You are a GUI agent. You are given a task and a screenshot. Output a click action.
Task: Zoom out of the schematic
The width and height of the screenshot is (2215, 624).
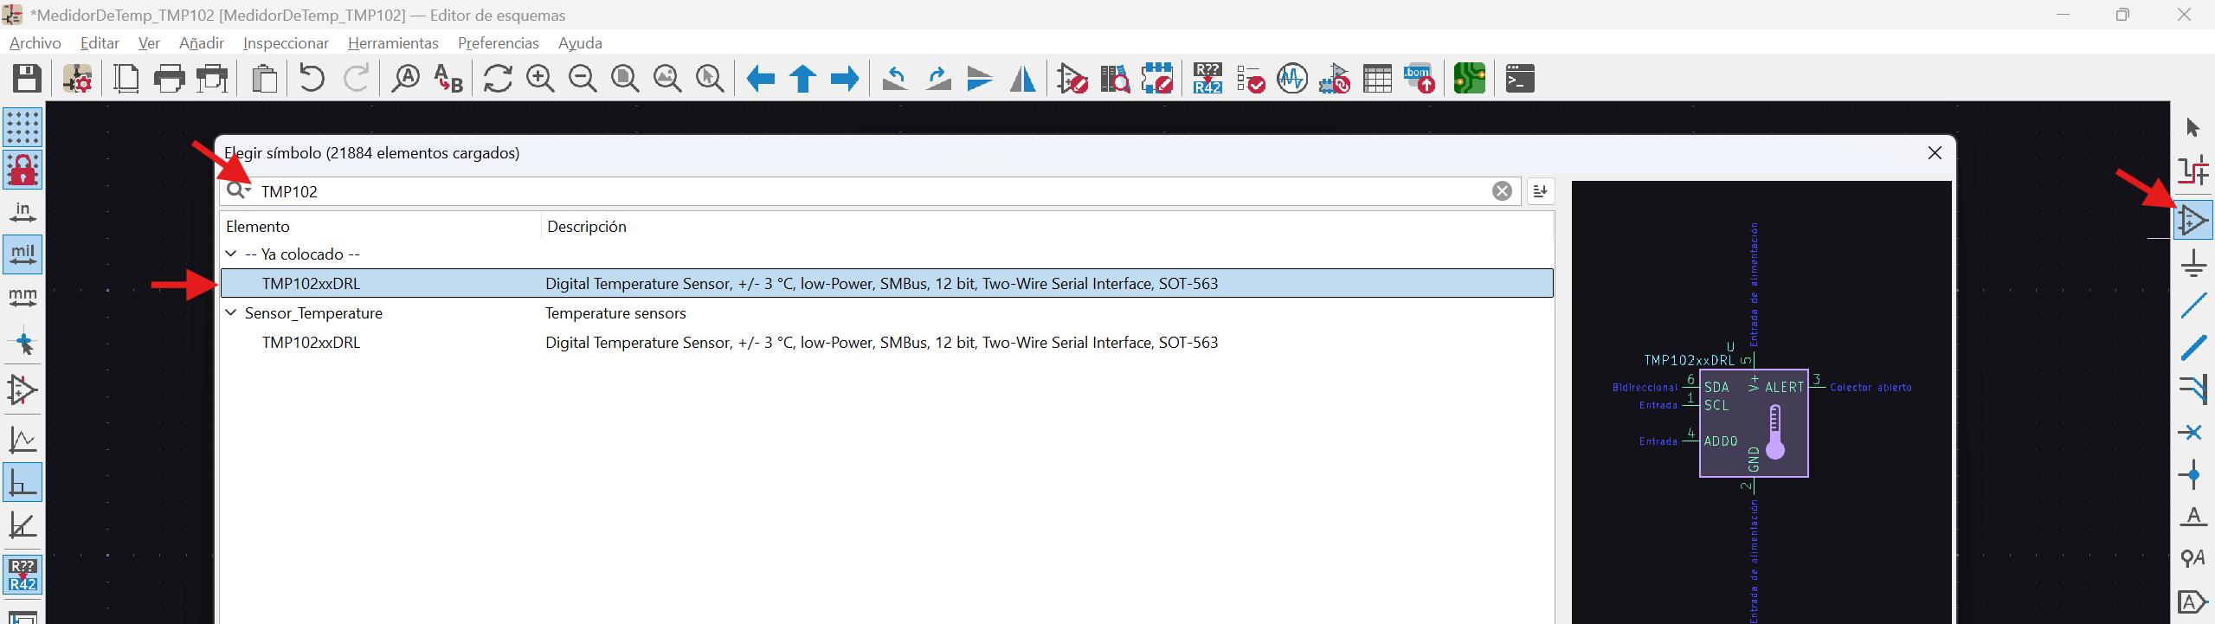click(x=583, y=79)
